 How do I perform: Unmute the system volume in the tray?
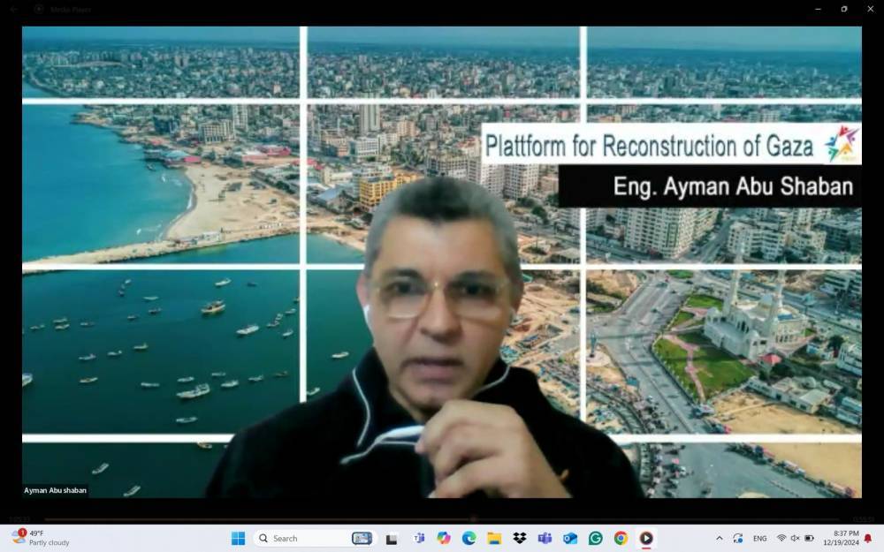pyautogui.click(x=795, y=538)
